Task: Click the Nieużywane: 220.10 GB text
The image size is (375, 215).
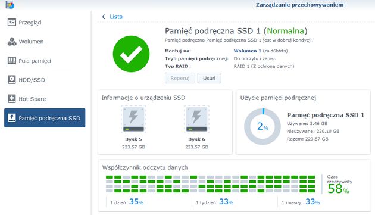Action: pyautogui.click(x=313, y=131)
